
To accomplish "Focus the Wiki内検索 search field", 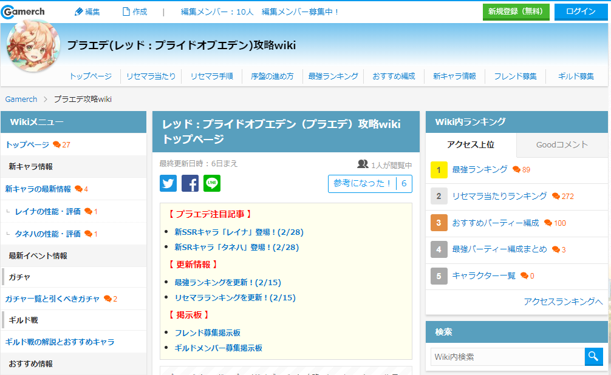I will [x=507, y=357].
